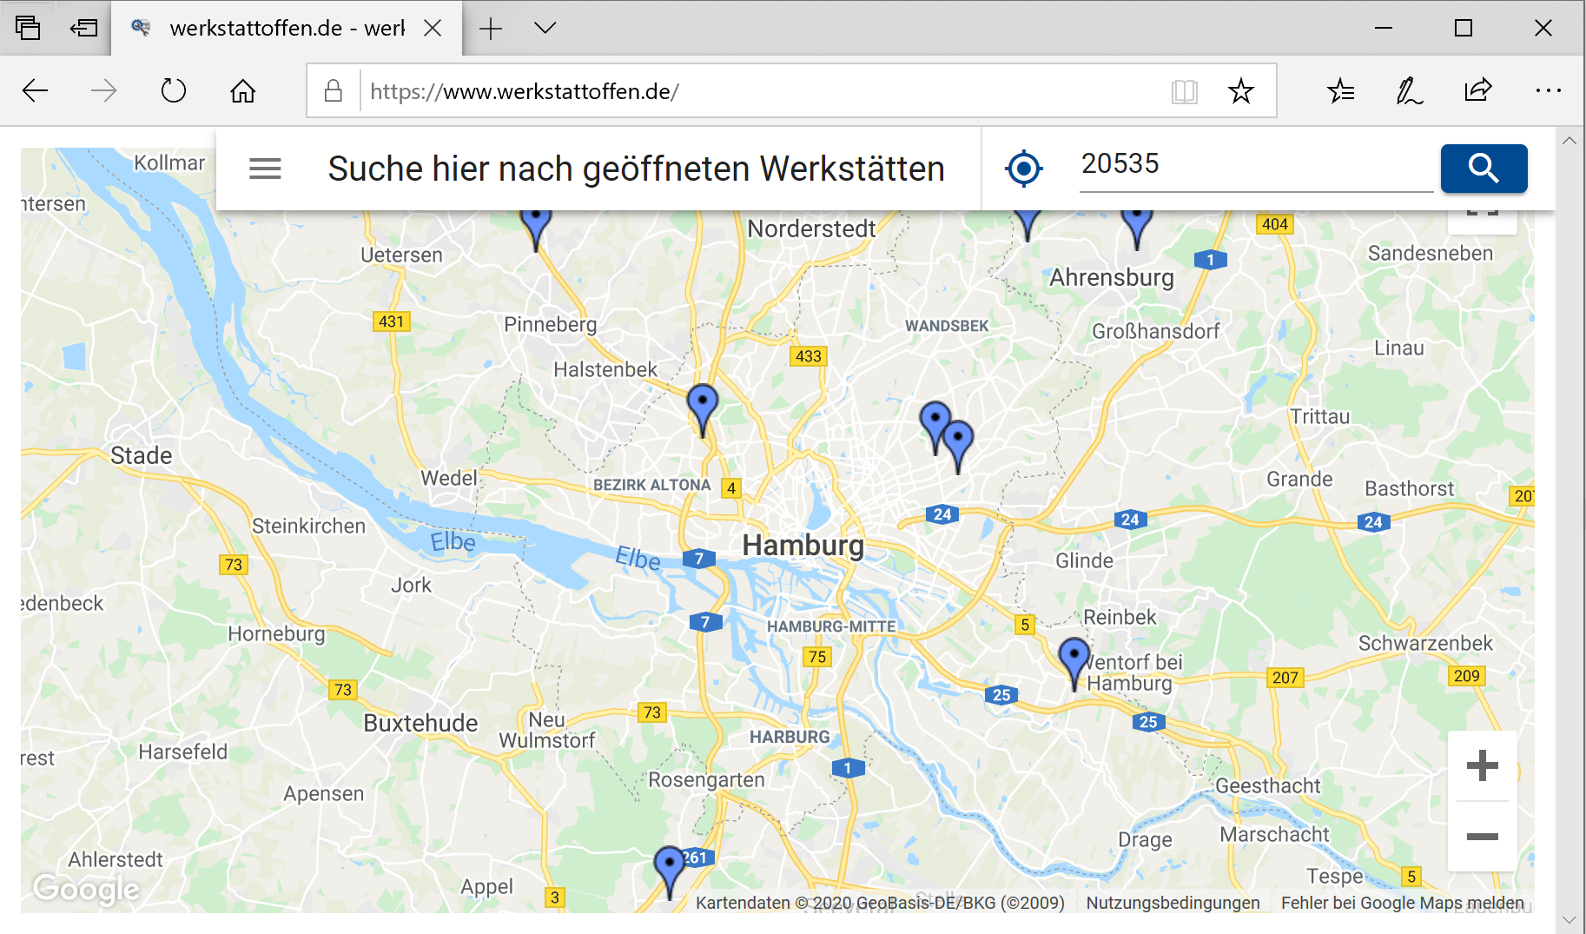Screen dimensions: 1586x934
Task: Select the map pin above Ahrensburg label
Action: point(1136,228)
